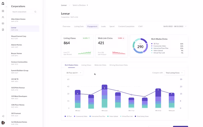Switch to Content Completion tab
Screen dimensions: 203x127
pyautogui.click(x=126, y=27)
